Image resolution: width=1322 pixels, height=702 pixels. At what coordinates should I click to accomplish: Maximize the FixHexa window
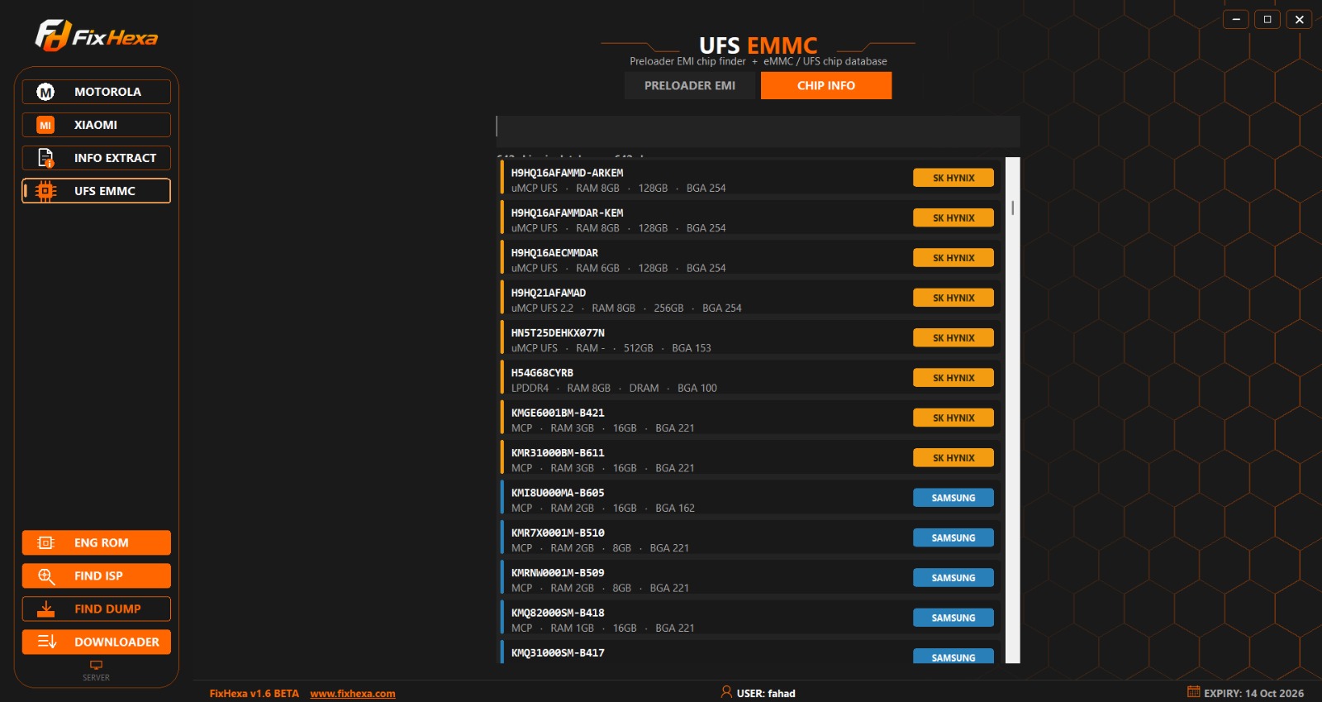pos(1267,19)
